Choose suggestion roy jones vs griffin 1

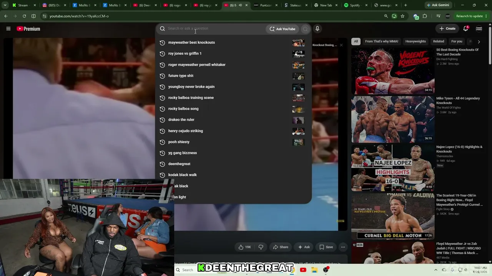(x=233, y=54)
